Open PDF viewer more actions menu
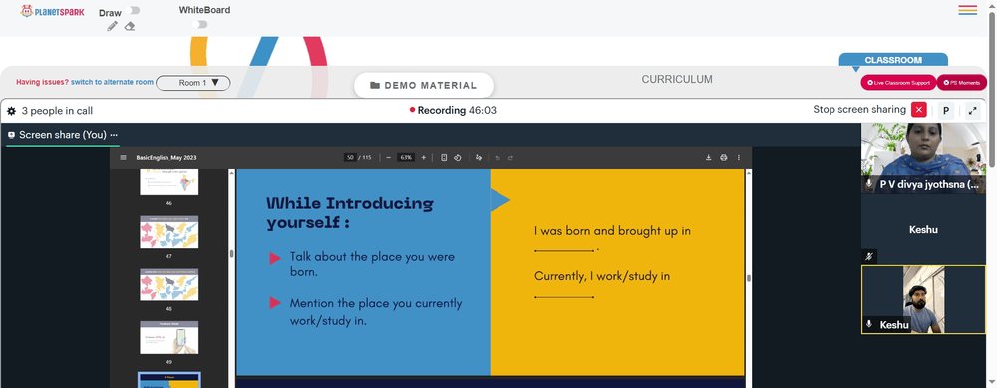997x388 pixels. tap(738, 158)
